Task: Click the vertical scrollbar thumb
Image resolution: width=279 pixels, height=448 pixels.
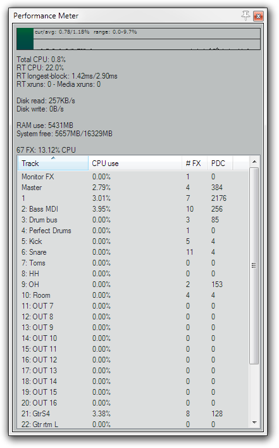Action: point(254,266)
